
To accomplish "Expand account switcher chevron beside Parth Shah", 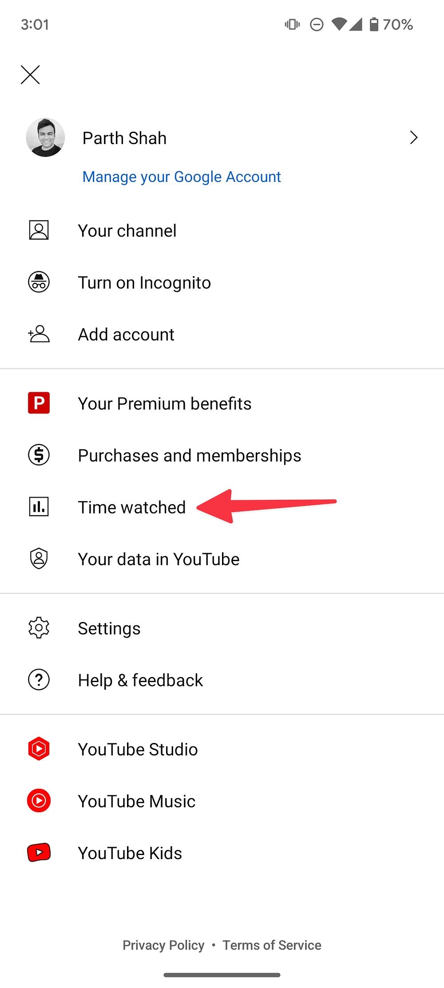I will tap(413, 138).
